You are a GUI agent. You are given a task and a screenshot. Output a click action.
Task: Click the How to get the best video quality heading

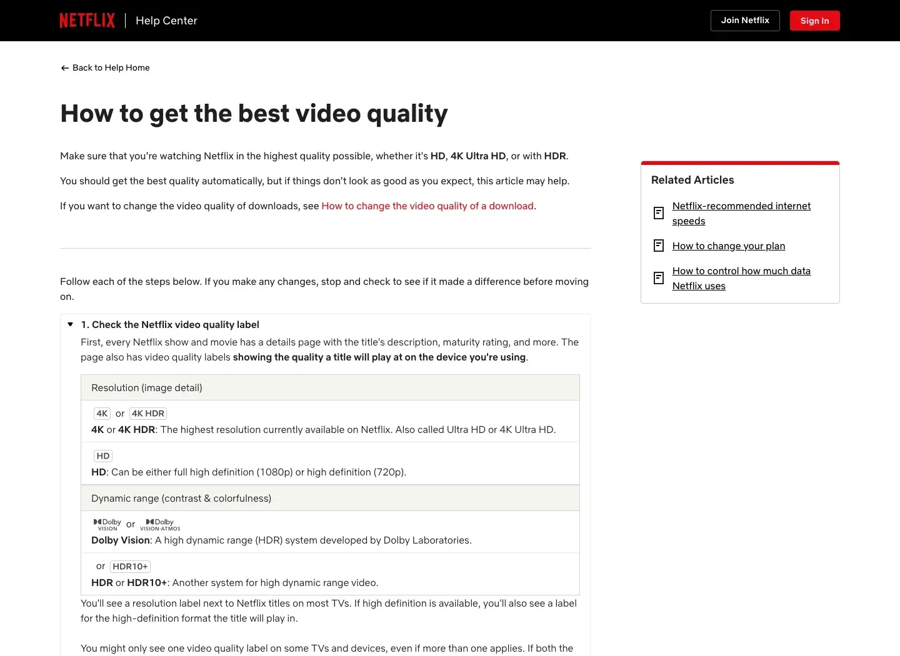pyautogui.click(x=254, y=114)
